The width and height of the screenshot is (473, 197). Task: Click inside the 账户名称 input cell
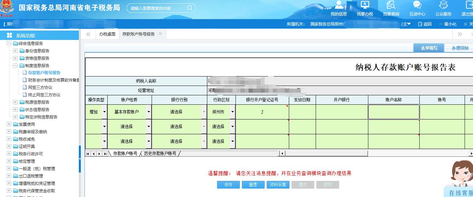pyautogui.click(x=394, y=112)
